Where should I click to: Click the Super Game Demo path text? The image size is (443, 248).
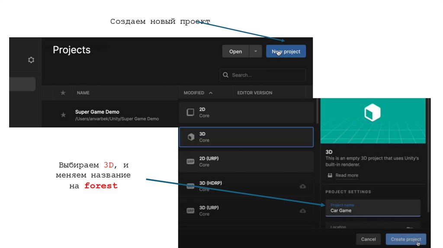(117, 119)
